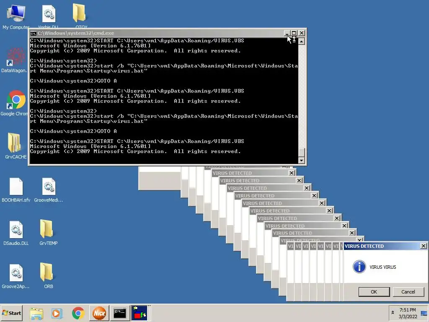
Task: Close the front VIRUS DETECTED dialog
Action: tap(423, 246)
